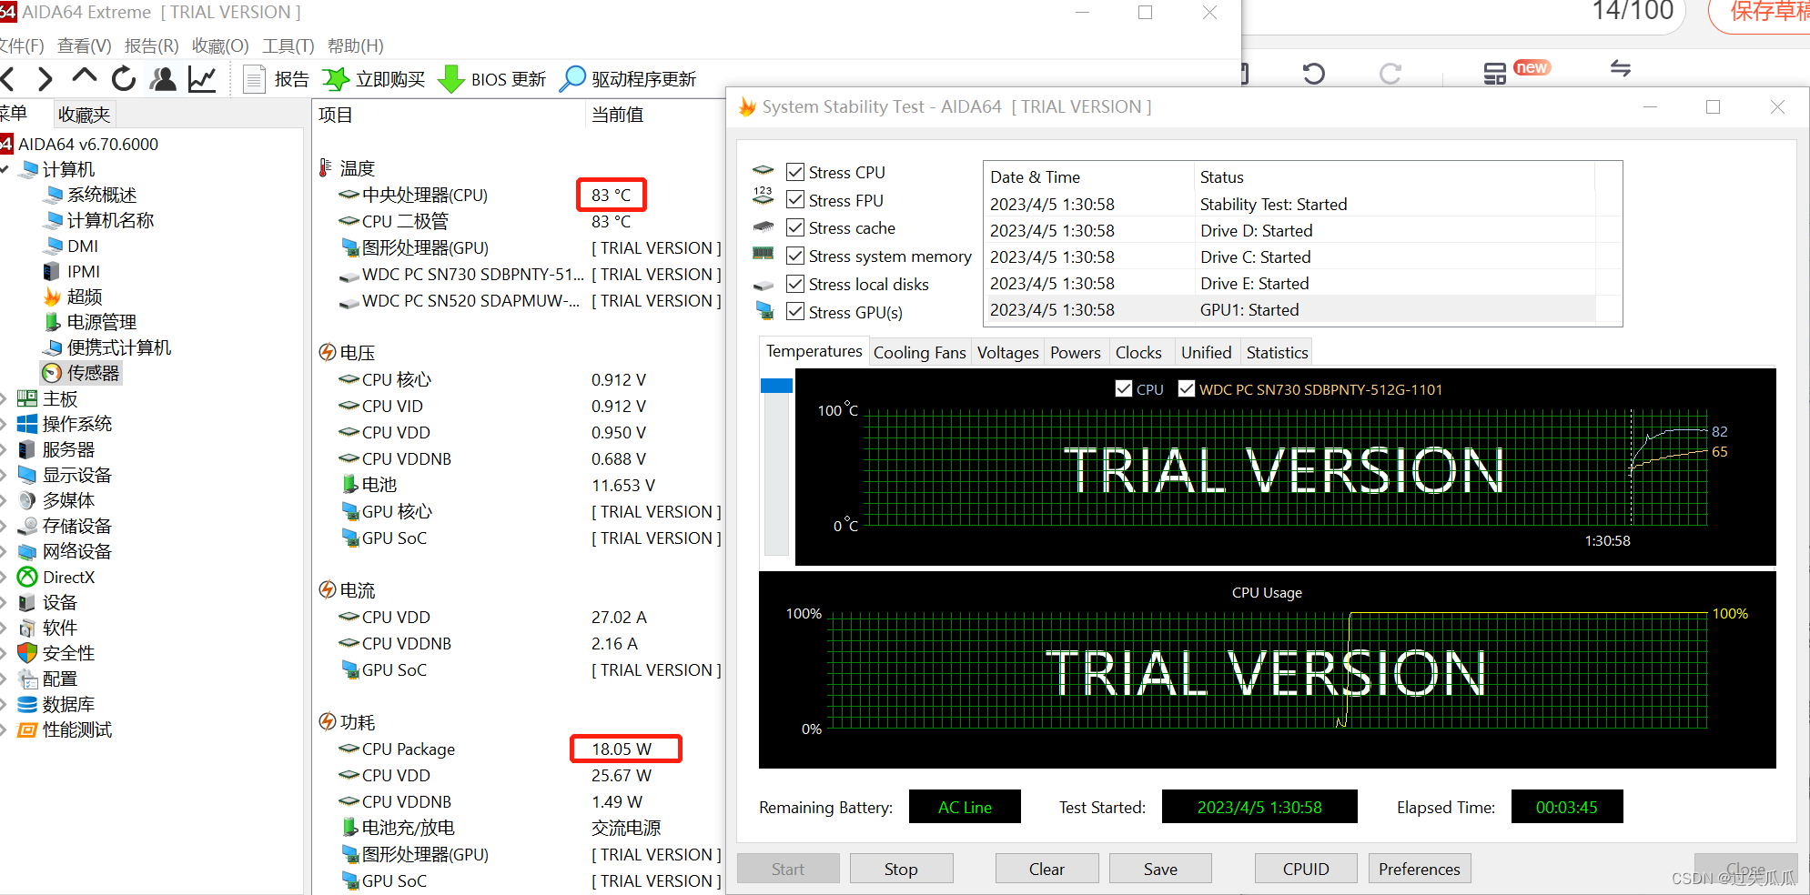1810x895 pixels.
Task: Click 驱动程序更新 driver update toolbar item
Action: (x=628, y=79)
